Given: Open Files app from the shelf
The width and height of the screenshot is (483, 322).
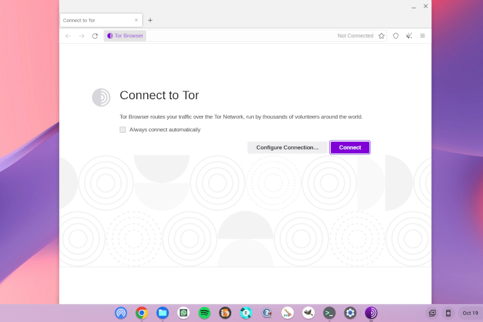Looking at the screenshot, I should click(162, 313).
